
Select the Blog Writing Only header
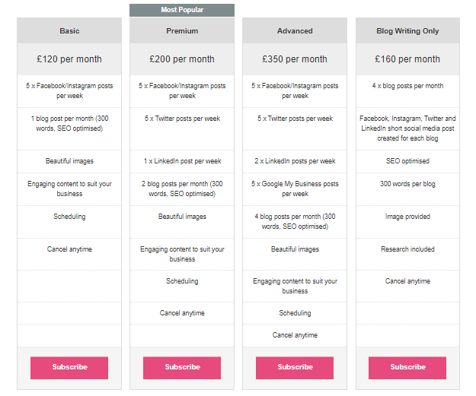[407, 30]
